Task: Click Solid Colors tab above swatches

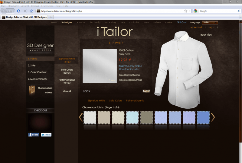Action: (116, 101)
